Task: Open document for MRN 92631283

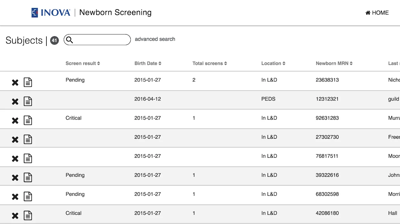Action: (x=28, y=120)
